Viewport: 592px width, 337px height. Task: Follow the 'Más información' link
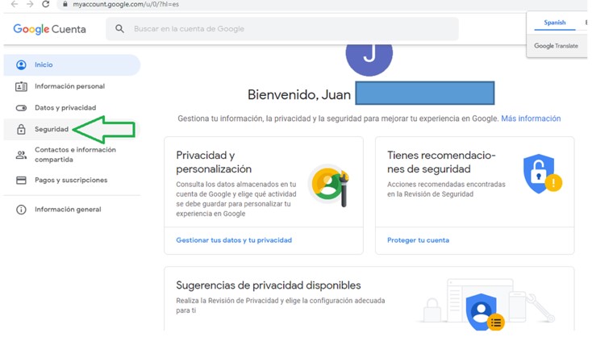(x=531, y=119)
